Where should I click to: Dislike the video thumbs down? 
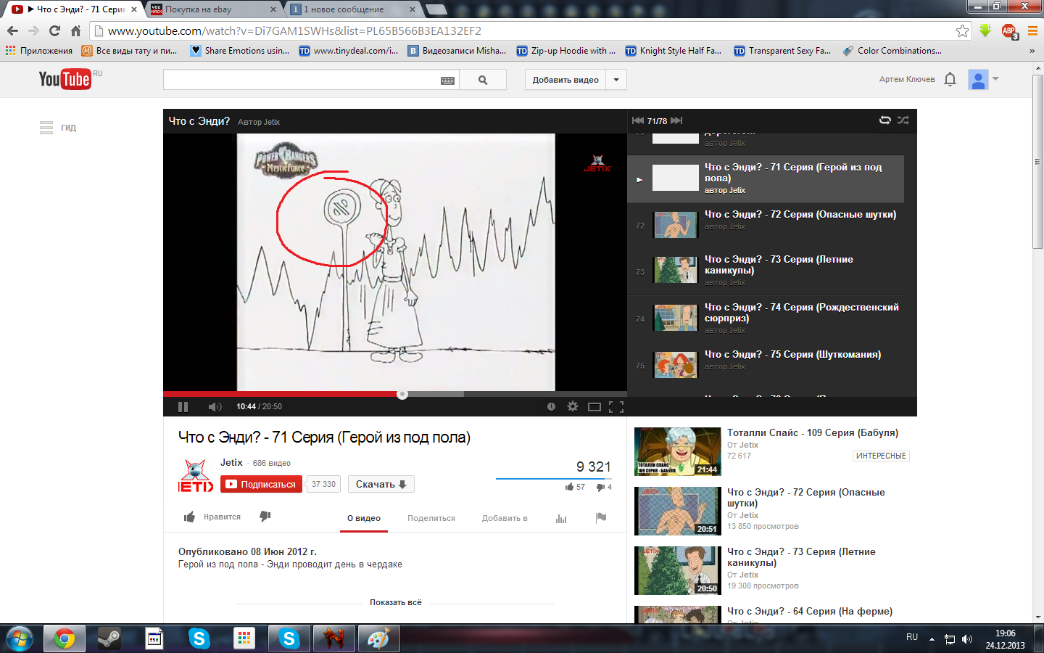[x=265, y=517]
